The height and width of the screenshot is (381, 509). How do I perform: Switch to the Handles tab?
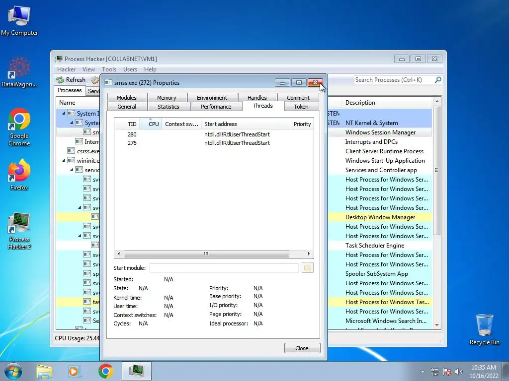click(x=257, y=98)
